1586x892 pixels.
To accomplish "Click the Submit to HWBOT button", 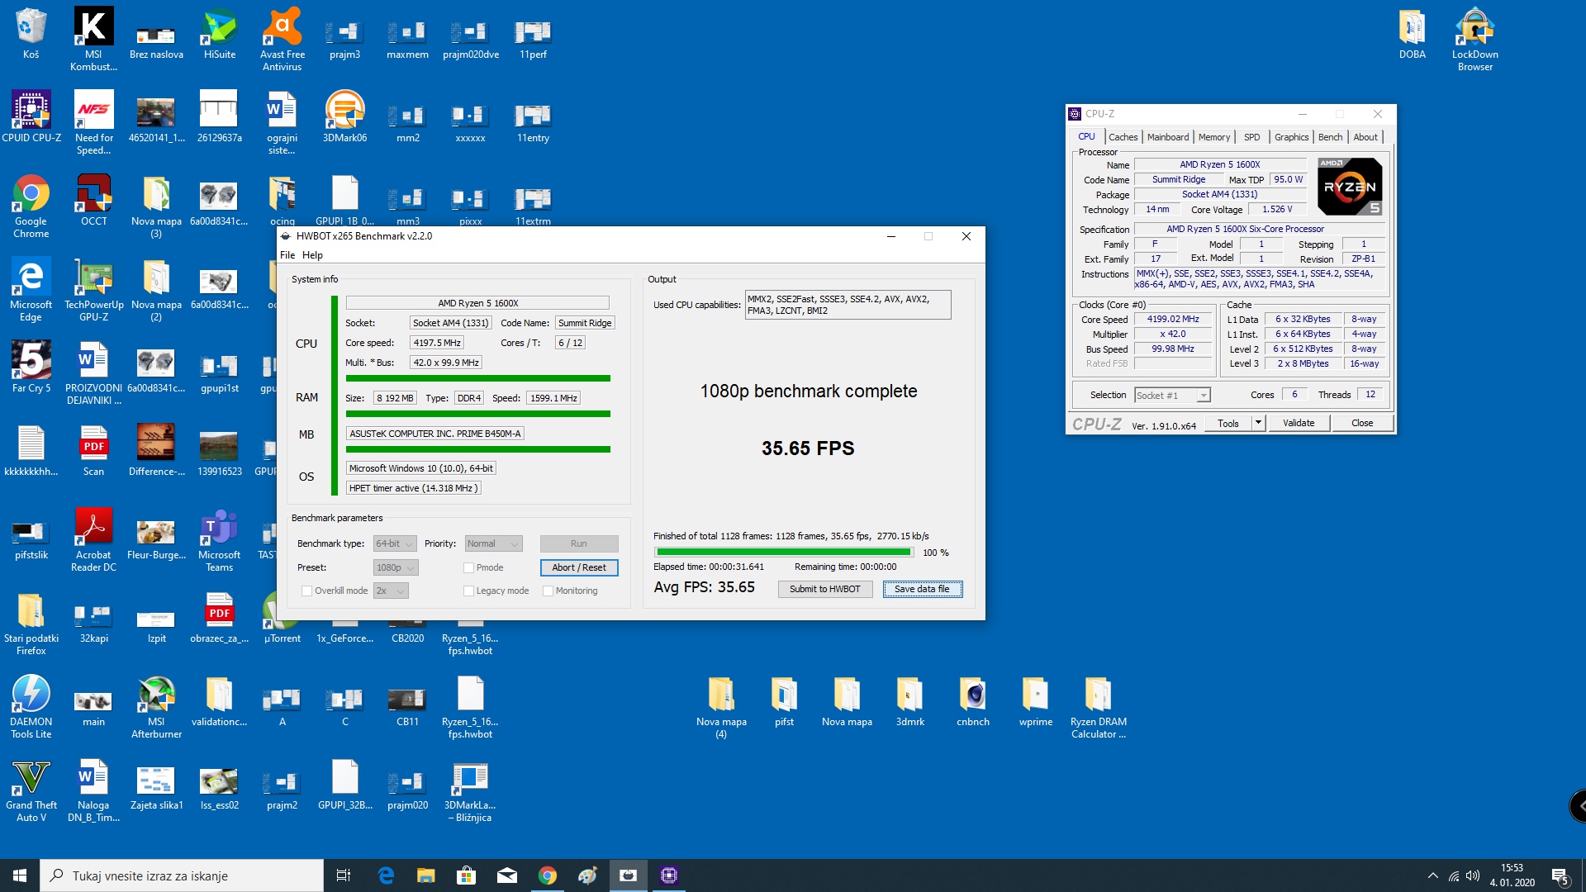I will [824, 589].
